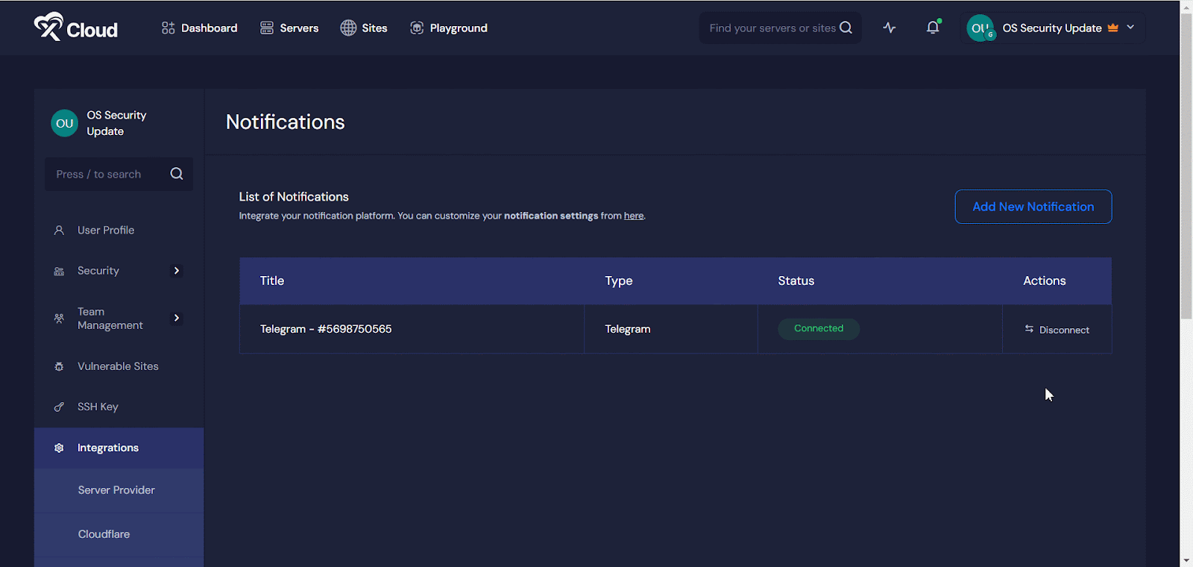Image resolution: width=1193 pixels, height=567 pixels.
Task: Click the Vulnerable Sites bug icon
Action: [x=59, y=366]
